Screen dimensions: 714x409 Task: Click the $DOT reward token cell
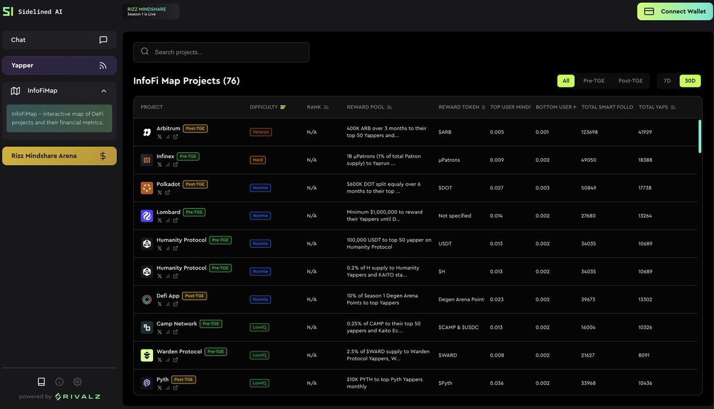click(445, 188)
